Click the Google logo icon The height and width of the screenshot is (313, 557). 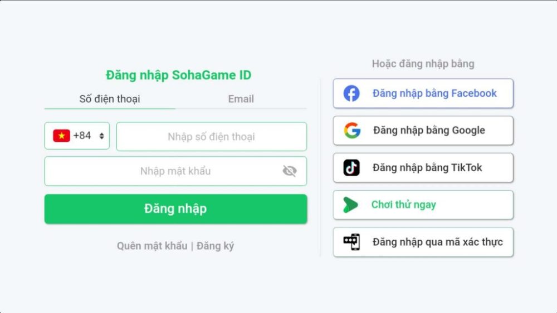click(351, 131)
